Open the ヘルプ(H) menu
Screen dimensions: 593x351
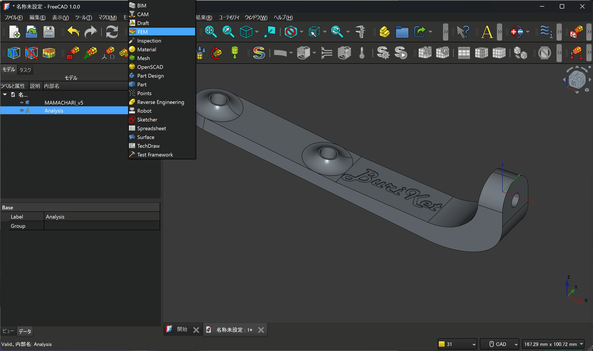click(x=283, y=17)
